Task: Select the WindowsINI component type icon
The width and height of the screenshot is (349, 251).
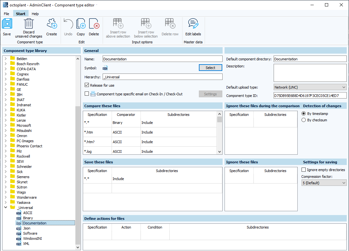Action: [19, 238]
